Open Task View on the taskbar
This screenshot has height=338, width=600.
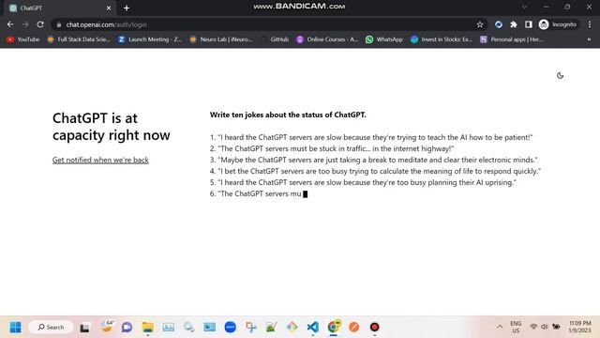(84, 328)
